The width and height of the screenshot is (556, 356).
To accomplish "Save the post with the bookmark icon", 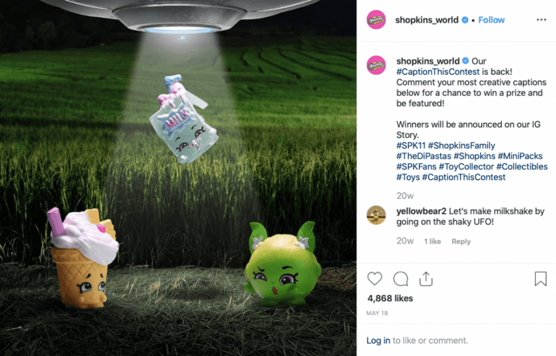I will pyautogui.click(x=540, y=279).
